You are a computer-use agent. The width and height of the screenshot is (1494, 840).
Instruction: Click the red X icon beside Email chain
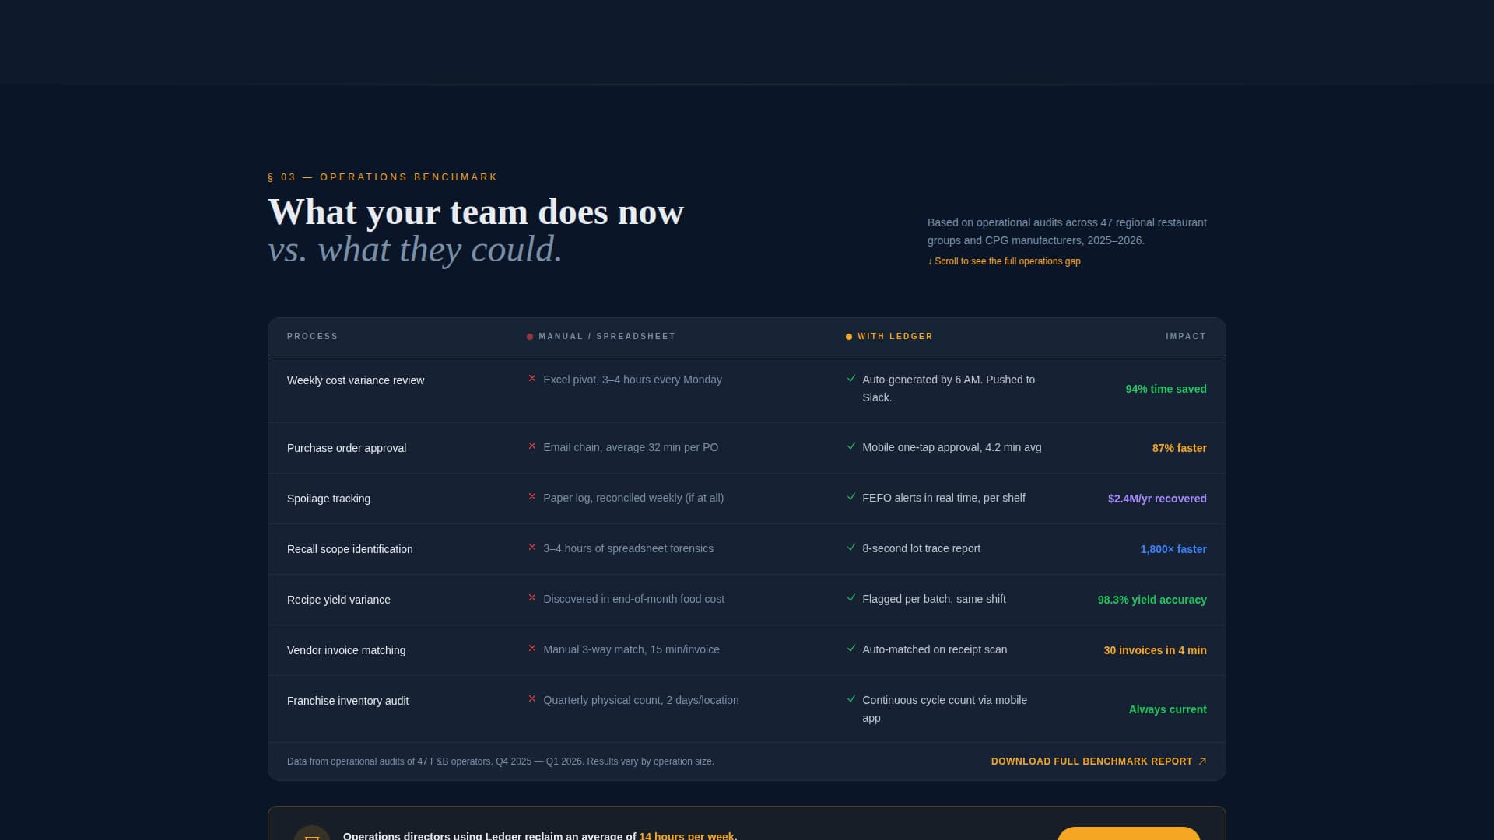coord(532,446)
